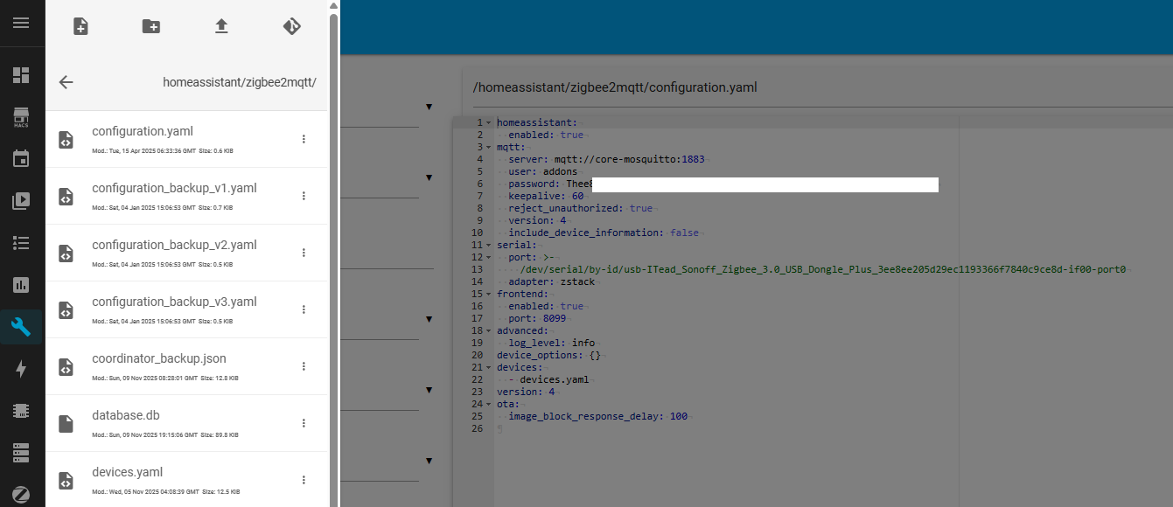Select the configuration_backup_v3.yaml file

pos(174,302)
